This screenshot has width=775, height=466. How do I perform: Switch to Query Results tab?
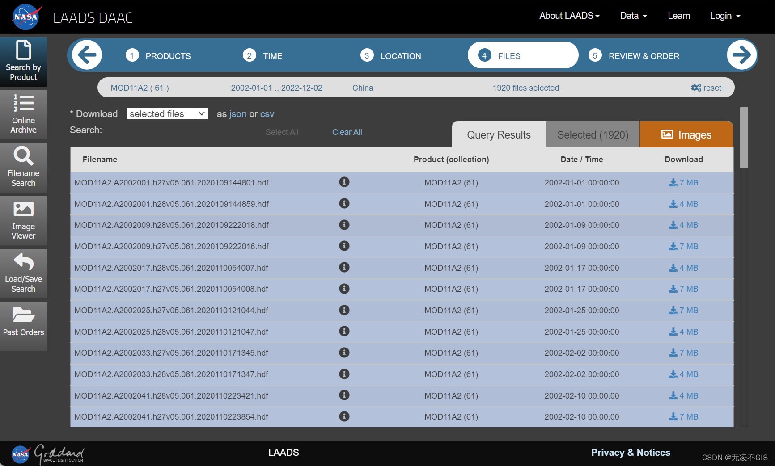point(499,134)
